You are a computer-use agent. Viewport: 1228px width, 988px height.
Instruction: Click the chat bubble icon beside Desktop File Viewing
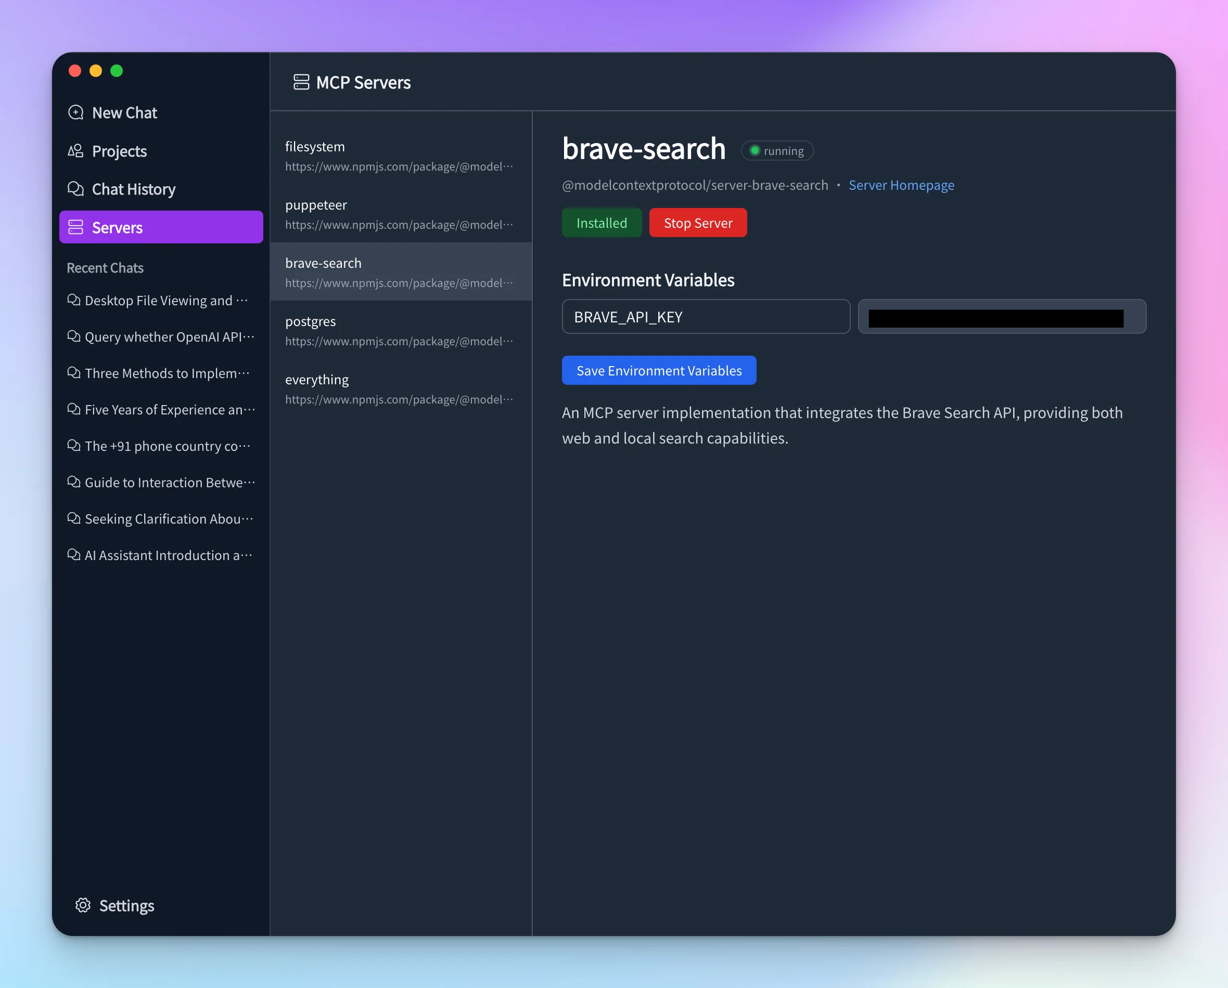pyautogui.click(x=73, y=300)
